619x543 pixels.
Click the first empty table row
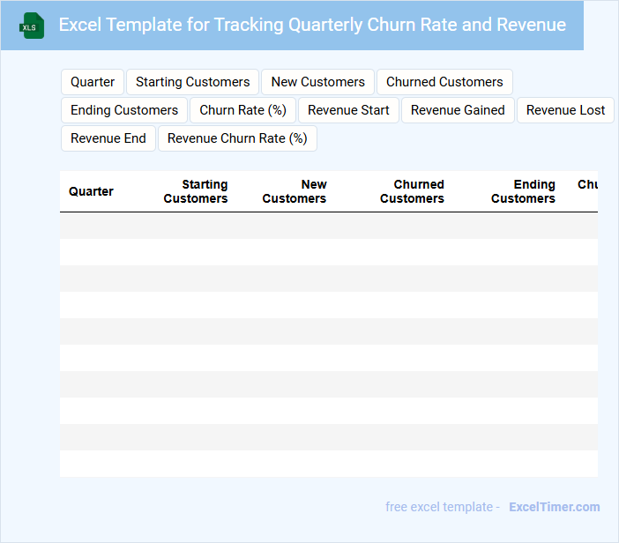click(328, 226)
